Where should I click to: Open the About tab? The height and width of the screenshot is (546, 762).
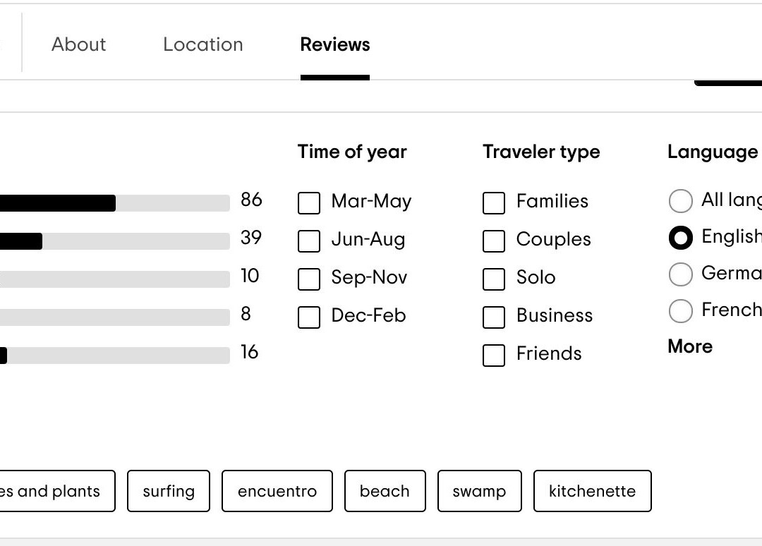click(x=78, y=44)
